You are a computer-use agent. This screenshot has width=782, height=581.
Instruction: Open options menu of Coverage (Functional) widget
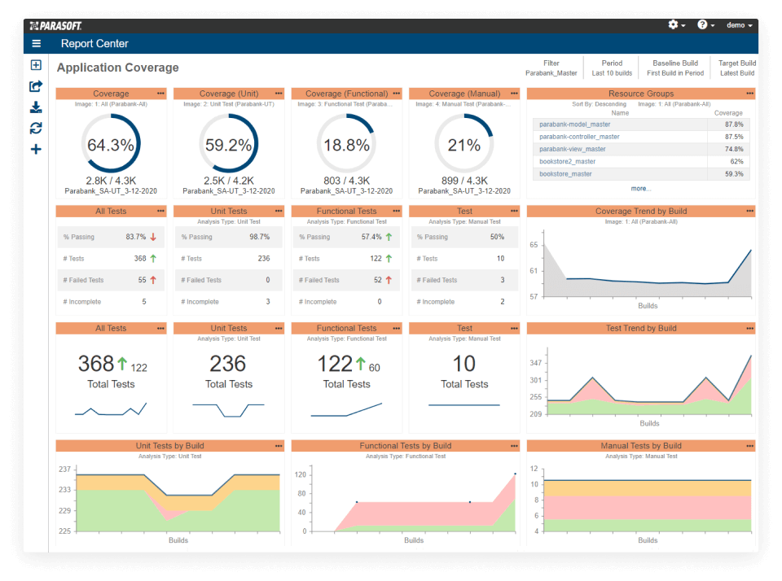coord(396,94)
